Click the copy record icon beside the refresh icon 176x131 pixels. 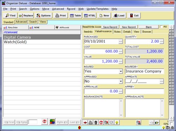[106, 123]
